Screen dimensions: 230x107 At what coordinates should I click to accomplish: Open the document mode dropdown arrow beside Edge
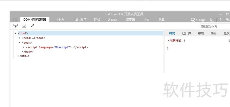pos(197,20)
